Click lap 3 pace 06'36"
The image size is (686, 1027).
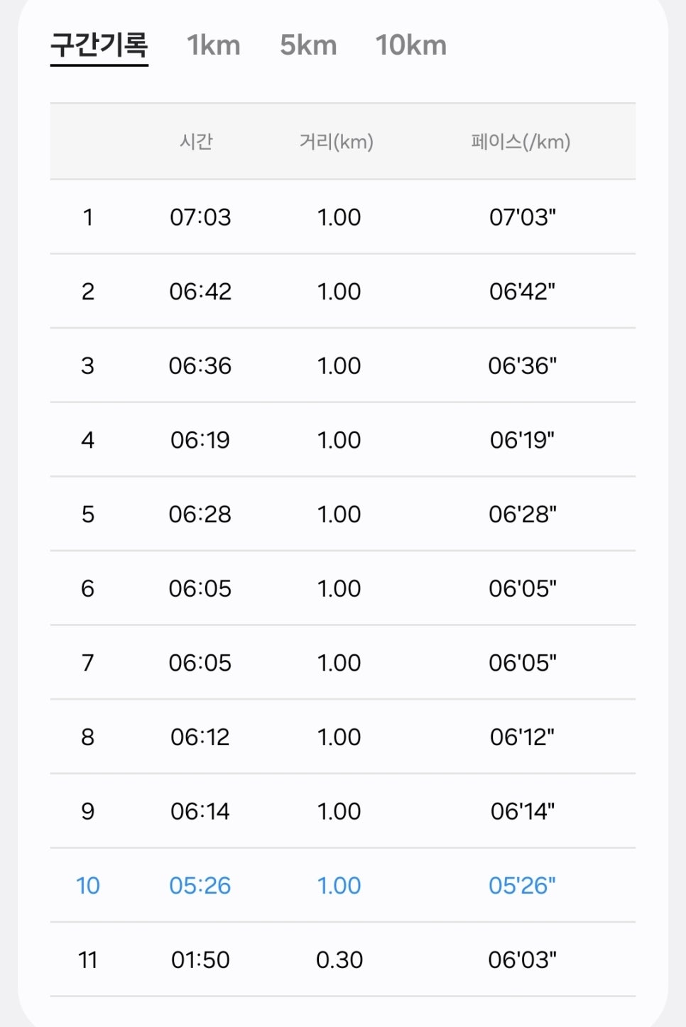coord(522,366)
